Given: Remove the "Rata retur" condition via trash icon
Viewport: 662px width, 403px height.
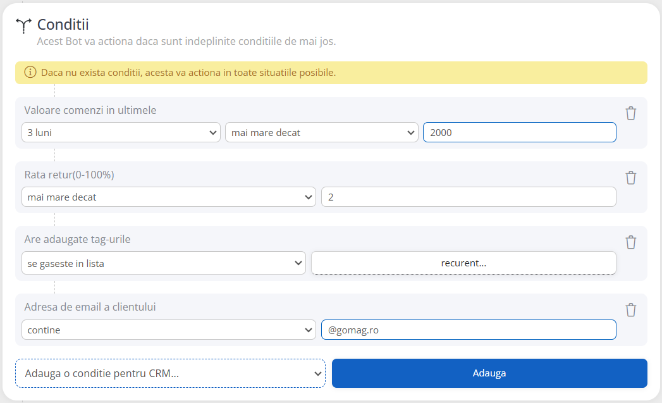Looking at the screenshot, I should click(630, 178).
